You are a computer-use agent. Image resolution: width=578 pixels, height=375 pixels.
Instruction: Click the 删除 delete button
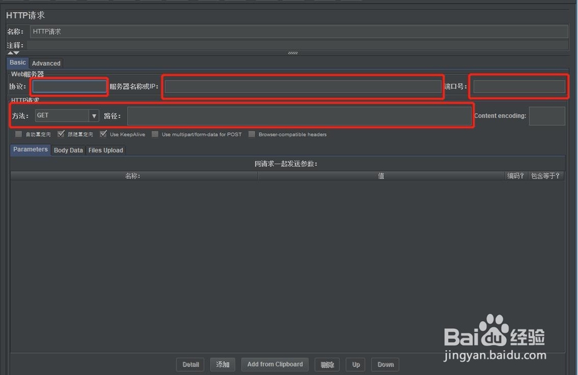click(x=327, y=365)
